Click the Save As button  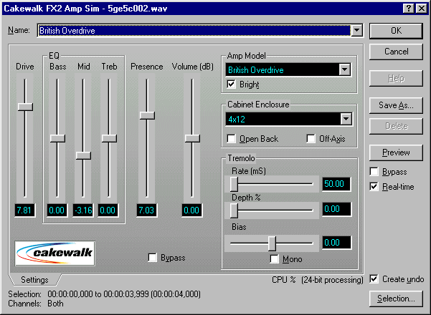coord(396,105)
